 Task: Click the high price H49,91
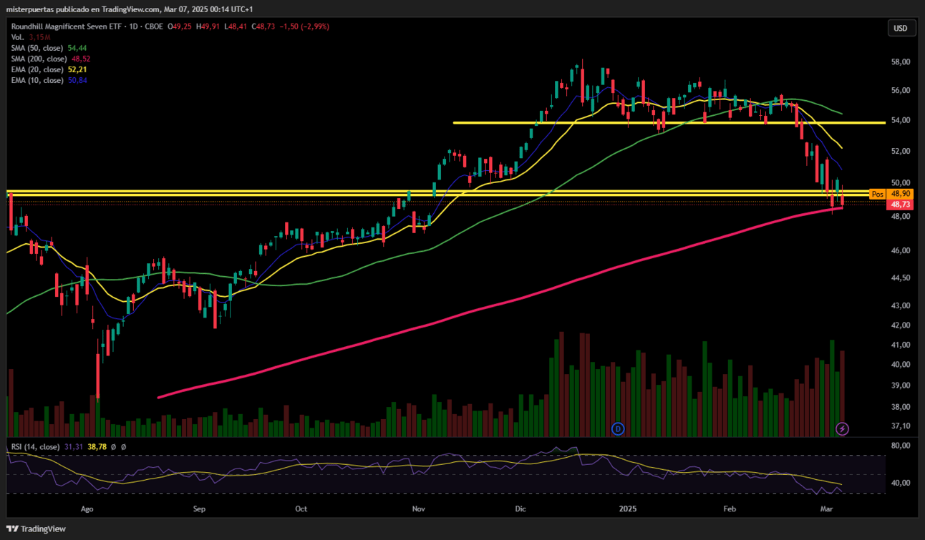point(210,26)
